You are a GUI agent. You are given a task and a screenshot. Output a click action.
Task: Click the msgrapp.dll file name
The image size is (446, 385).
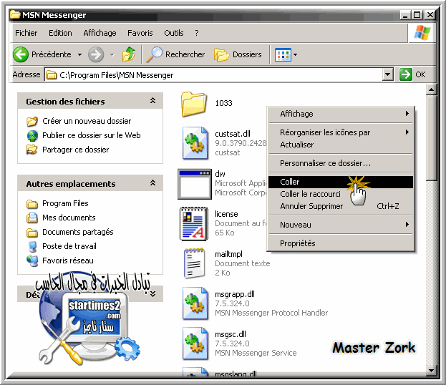235,294
